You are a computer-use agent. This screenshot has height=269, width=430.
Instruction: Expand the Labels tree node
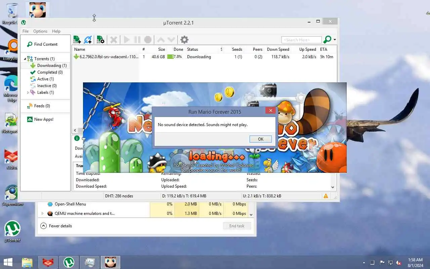[28, 92]
